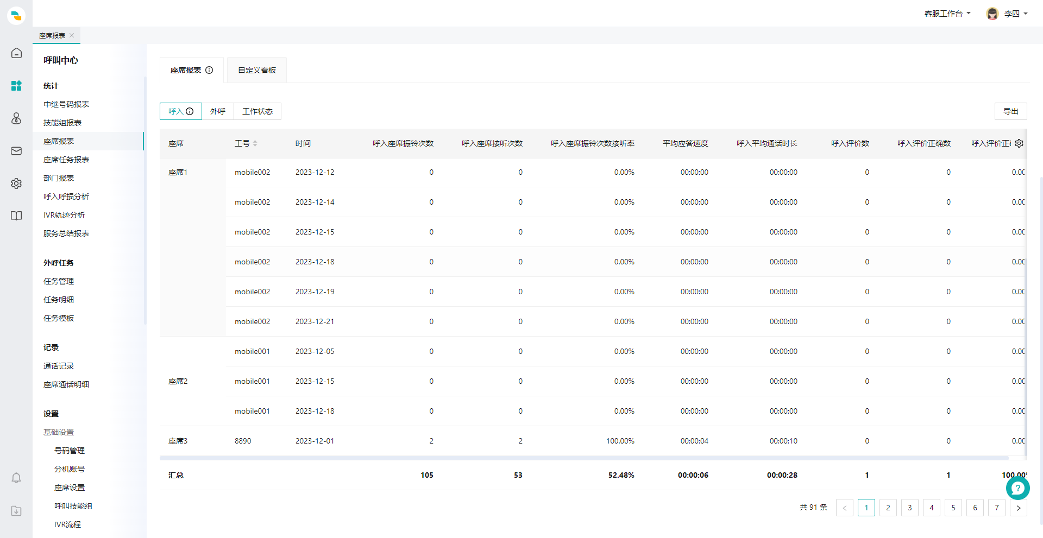Click the sidebar vertical scrollbar
This screenshot has height=538, width=1043.
tap(145, 201)
